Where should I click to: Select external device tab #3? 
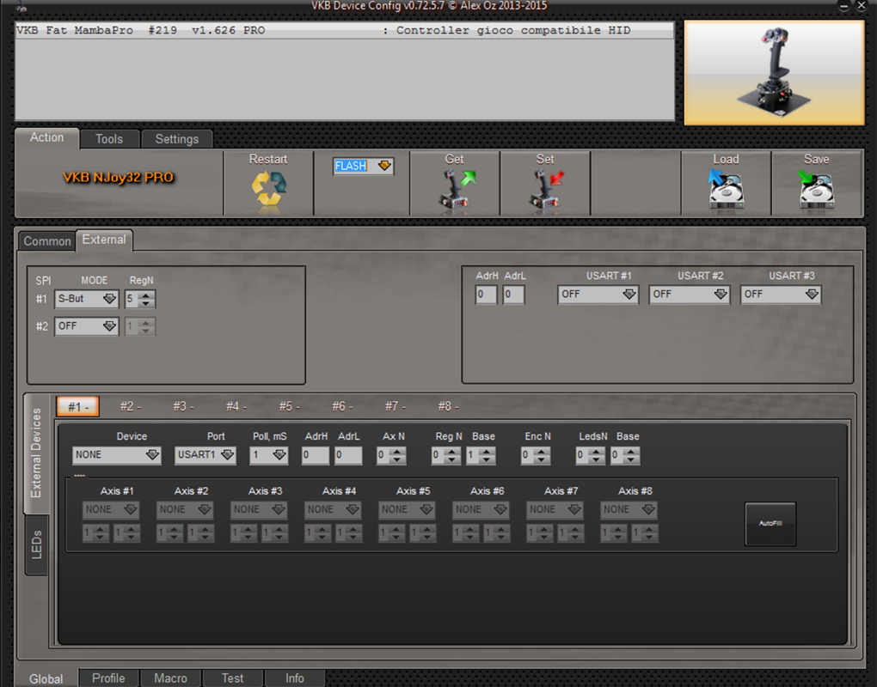click(183, 406)
